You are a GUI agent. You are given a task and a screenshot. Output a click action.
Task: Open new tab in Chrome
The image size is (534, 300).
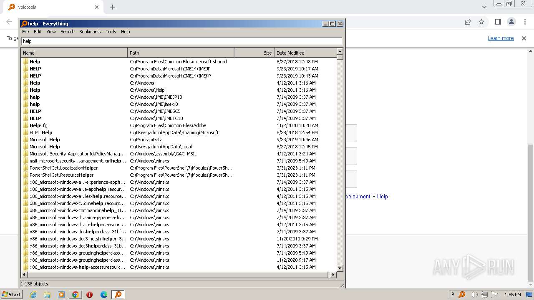click(113, 7)
